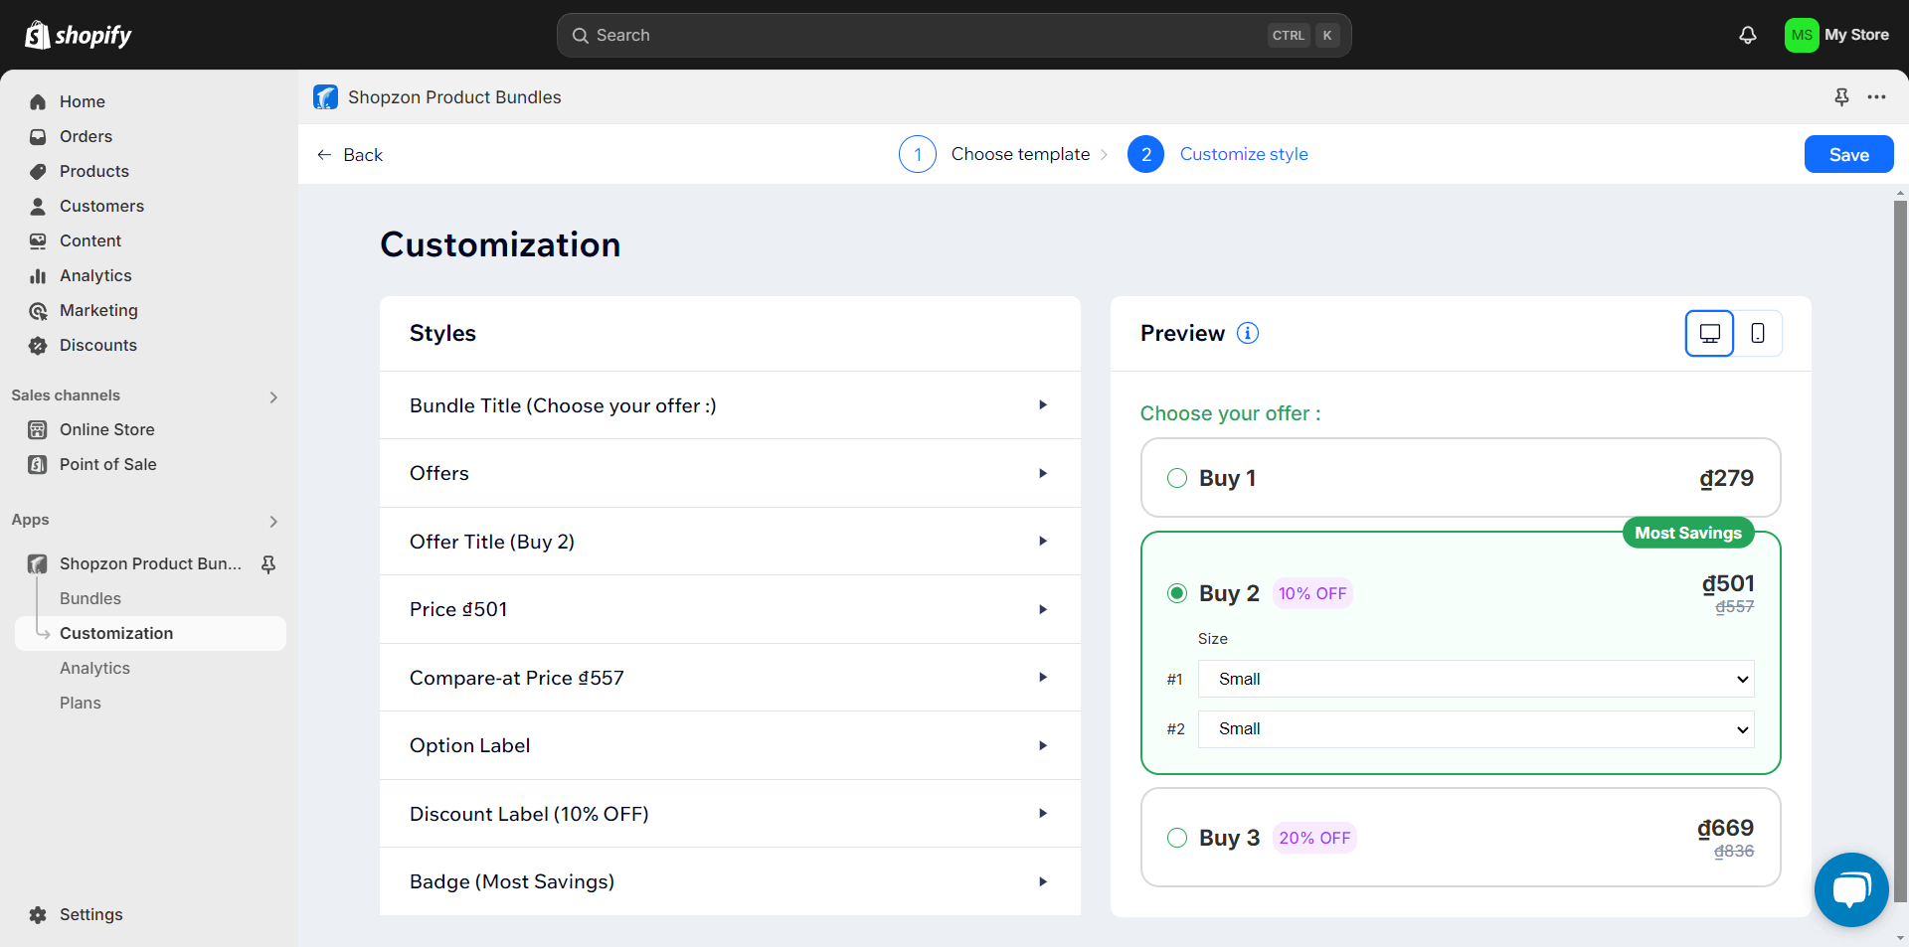
Task: Expand the Badge (Most Savings) section
Action: (x=730, y=881)
